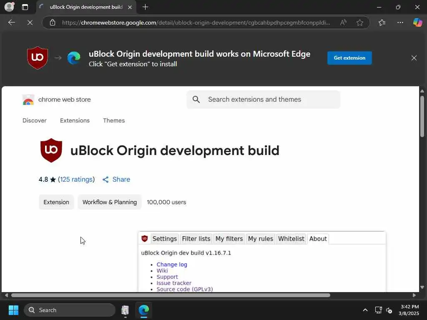Viewport: 427px width, 320px height.
Task: Switch to Themes tab
Action: click(114, 120)
